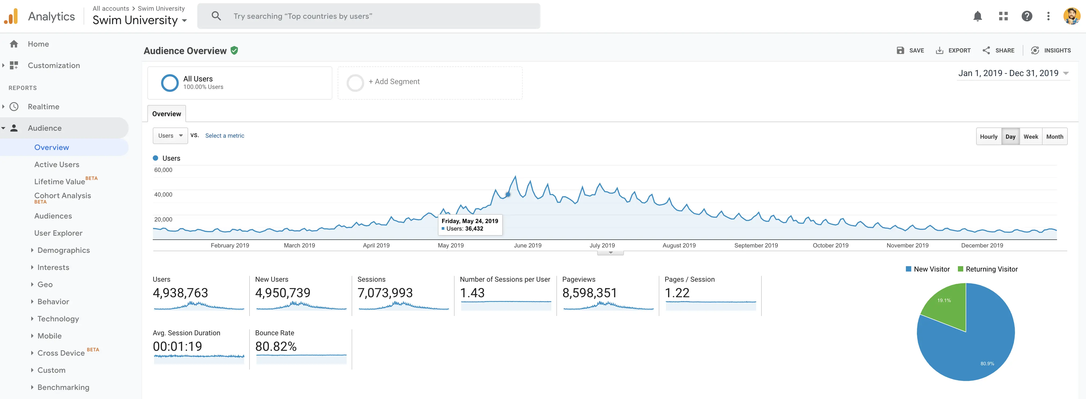Click the SAVE button label
The width and height of the screenshot is (1086, 399).
[916, 50]
